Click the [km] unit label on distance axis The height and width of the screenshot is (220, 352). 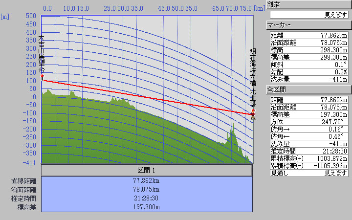point(260,8)
